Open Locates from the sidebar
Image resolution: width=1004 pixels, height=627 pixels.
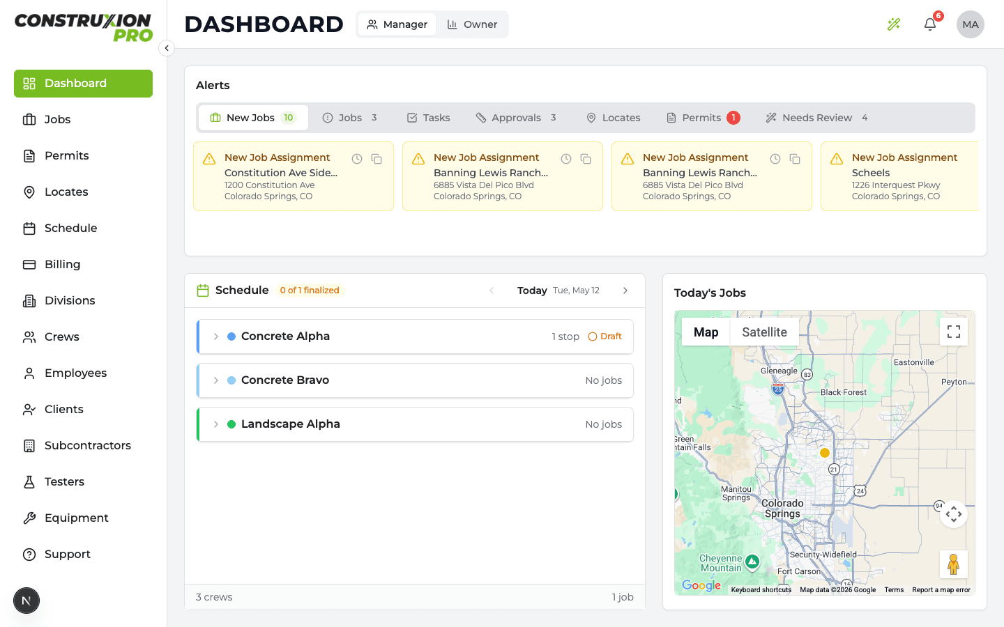(x=83, y=192)
